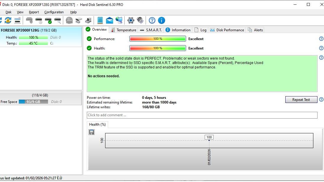Click the 'No actions needed.' text
The image size is (324, 182).
[x=104, y=76]
